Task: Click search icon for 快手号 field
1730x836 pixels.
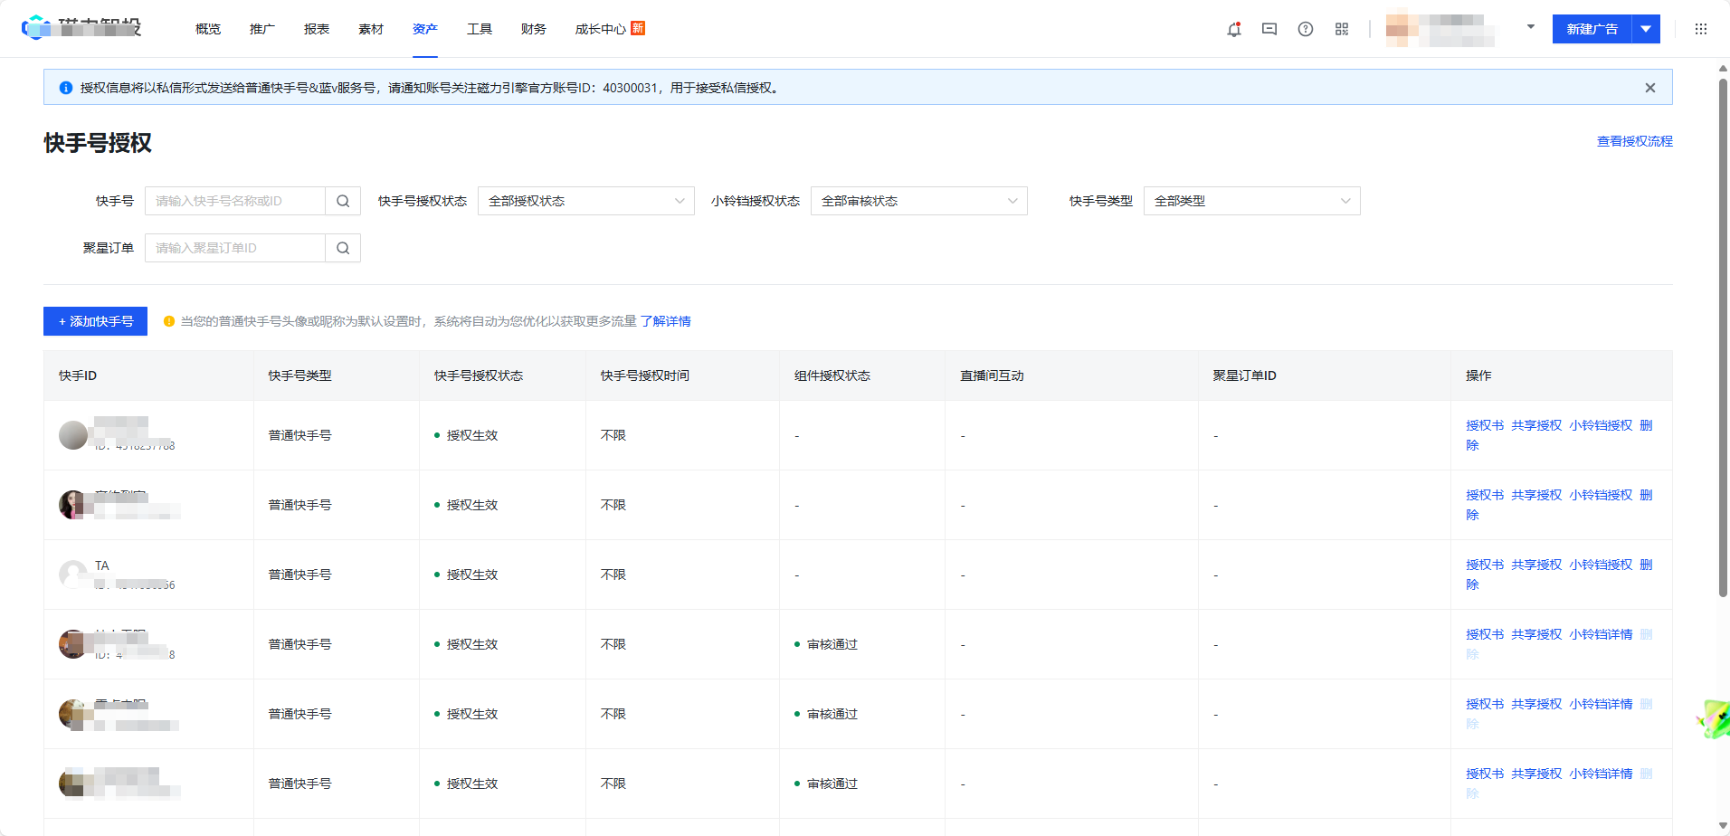Action: [343, 201]
